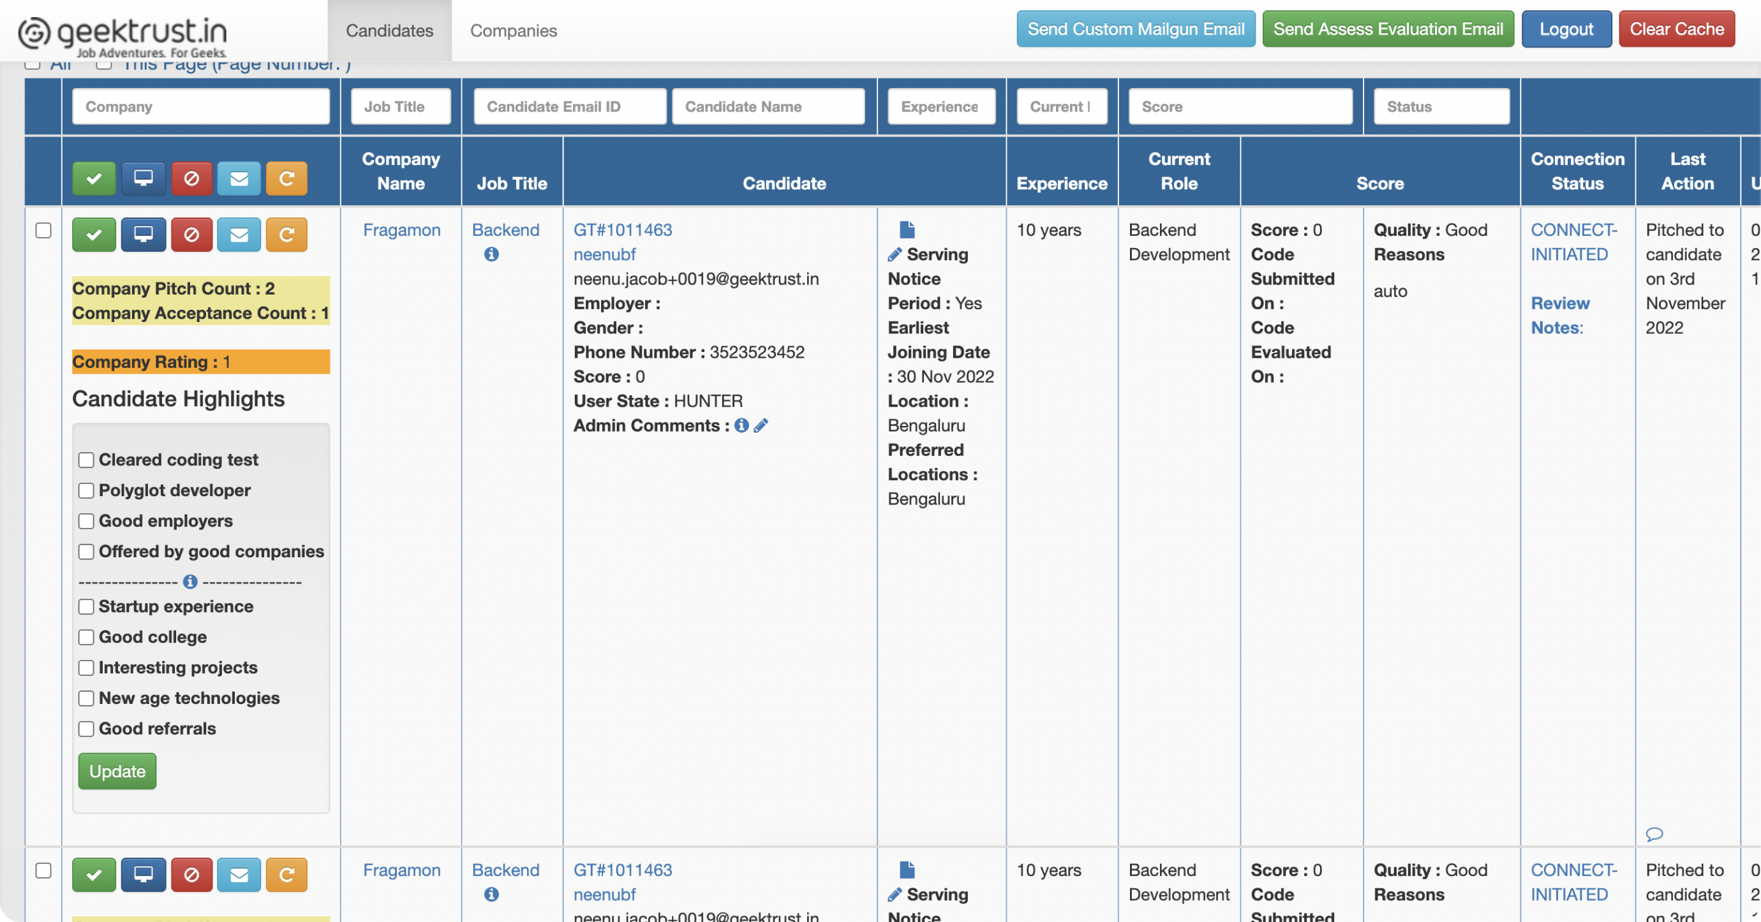Click info icon in Candidate Highlights divider
The height and width of the screenshot is (922, 1761).
tap(190, 582)
